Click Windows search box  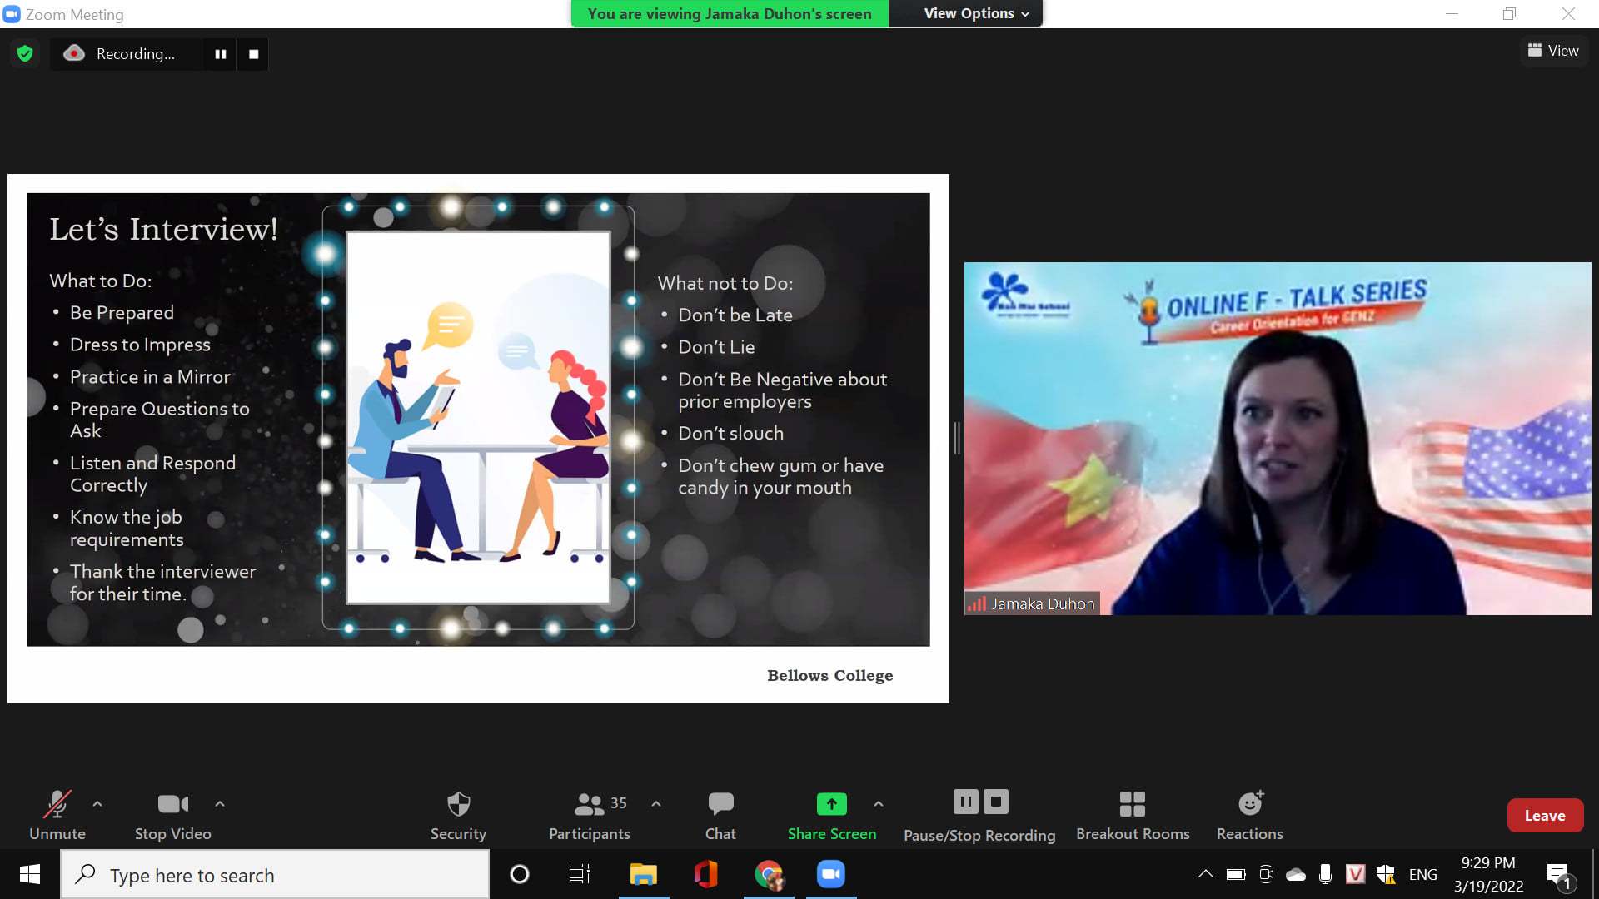[275, 875]
